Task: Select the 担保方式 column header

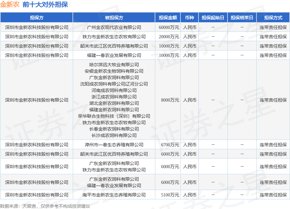Action: [273, 18]
